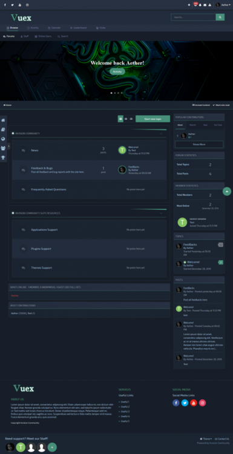Screen dimensions: 233x454
Task: Open the Twitter icon in the top bar
Action: click(12, 5)
